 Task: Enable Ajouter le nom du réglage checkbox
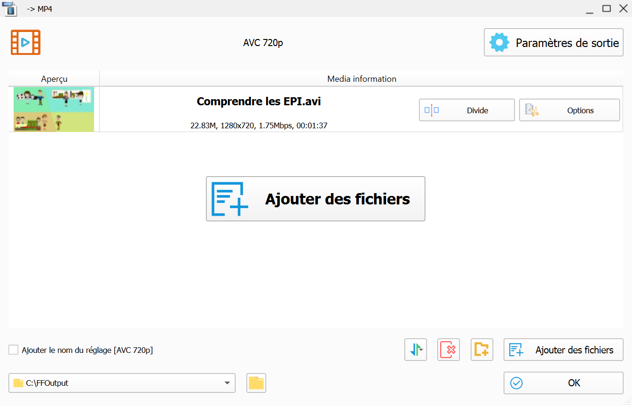14,350
